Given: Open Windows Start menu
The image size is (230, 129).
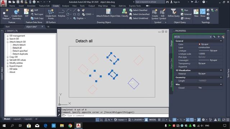Looking at the screenshot, I should pyautogui.click(x=4, y=126).
